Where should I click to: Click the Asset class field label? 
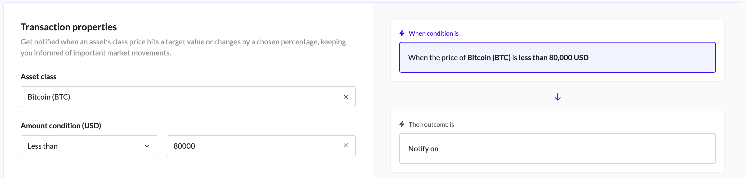coord(38,77)
